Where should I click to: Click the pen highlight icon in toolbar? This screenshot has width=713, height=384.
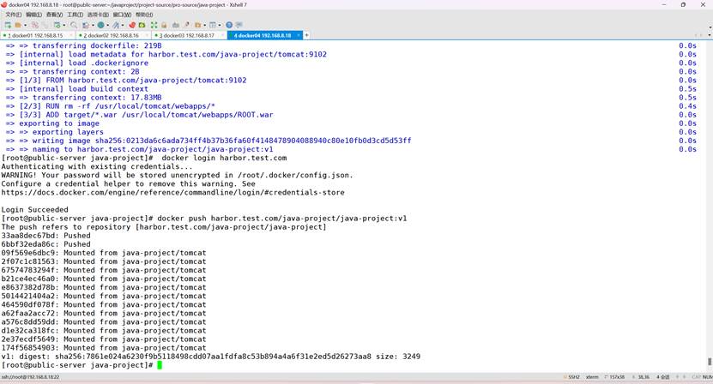[x=187, y=25]
